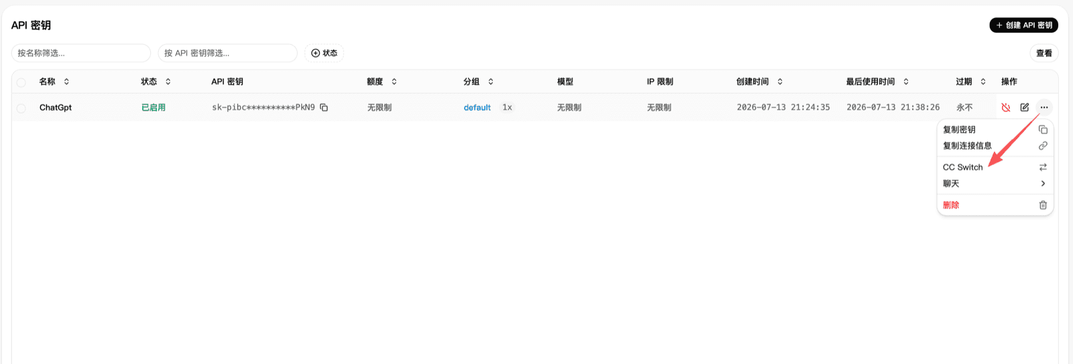Click the 无限制 value under IP 限制

[x=659, y=107]
